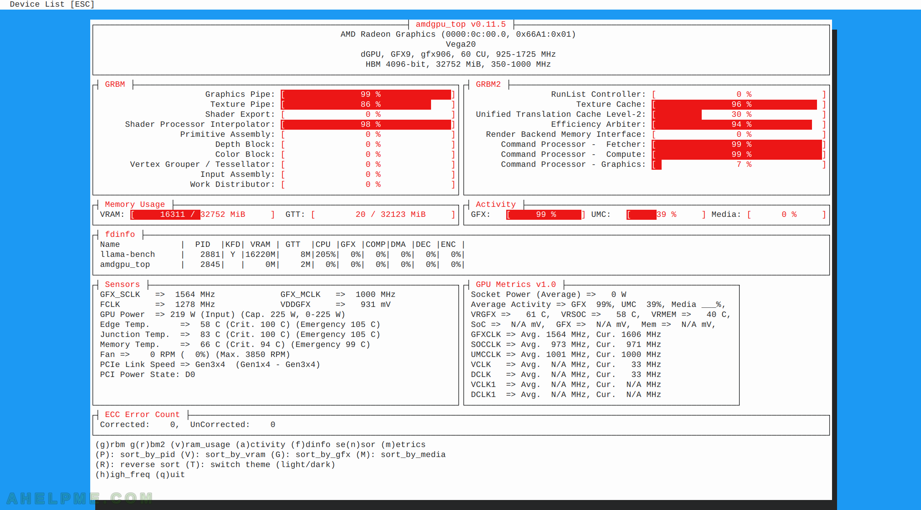The width and height of the screenshot is (921, 510).
Task: Toggle the (g)rbm panel shortcut
Action: [x=110, y=445]
